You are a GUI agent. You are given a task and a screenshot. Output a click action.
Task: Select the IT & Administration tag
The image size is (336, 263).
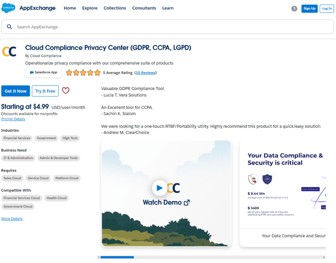[18, 158]
